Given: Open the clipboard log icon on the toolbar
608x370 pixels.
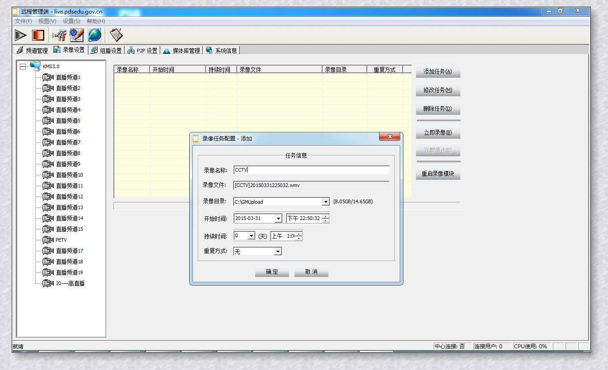Looking at the screenshot, I should tap(116, 35).
